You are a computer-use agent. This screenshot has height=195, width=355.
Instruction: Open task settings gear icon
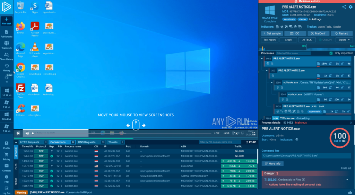pyautogui.click(x=350, y=7)
